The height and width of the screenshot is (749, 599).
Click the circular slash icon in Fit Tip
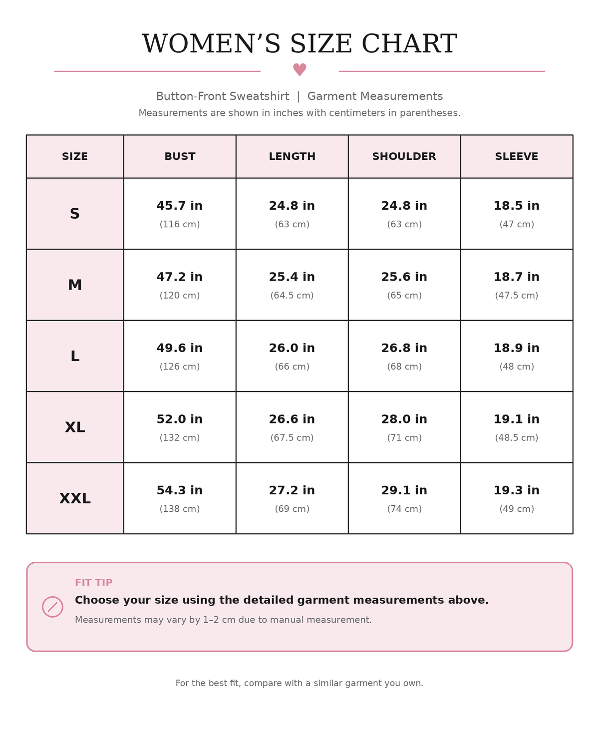[52, 607]
